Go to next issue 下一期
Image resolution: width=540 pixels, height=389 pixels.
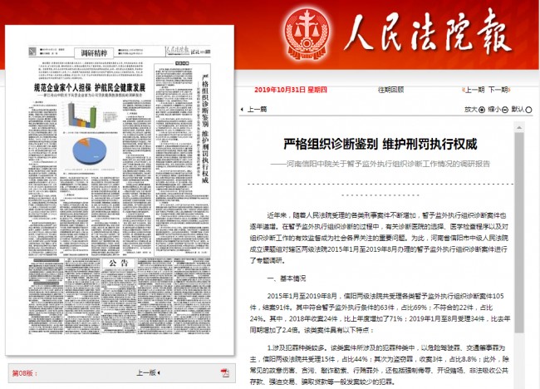point(499,90)
